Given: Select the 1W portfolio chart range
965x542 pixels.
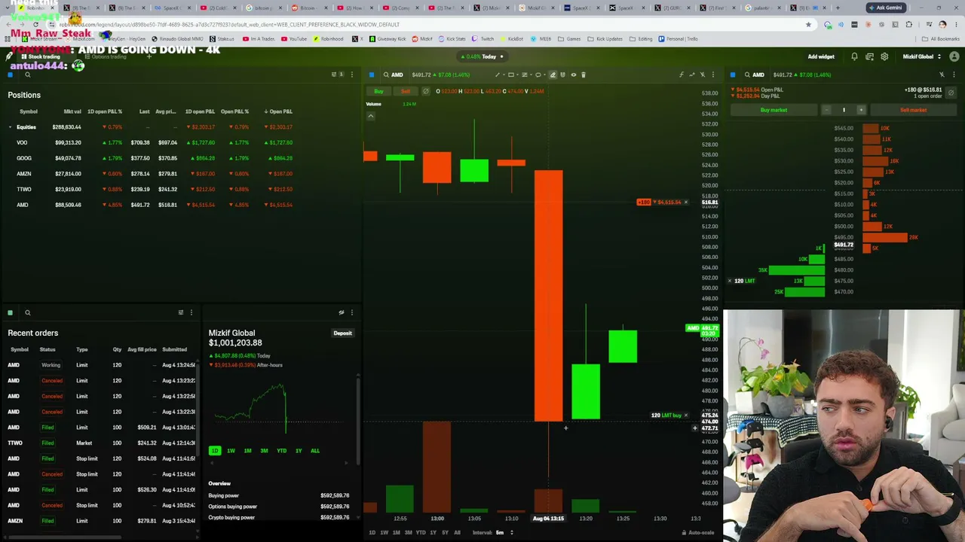Looking at the screenshot, I should tap(231, 451).
